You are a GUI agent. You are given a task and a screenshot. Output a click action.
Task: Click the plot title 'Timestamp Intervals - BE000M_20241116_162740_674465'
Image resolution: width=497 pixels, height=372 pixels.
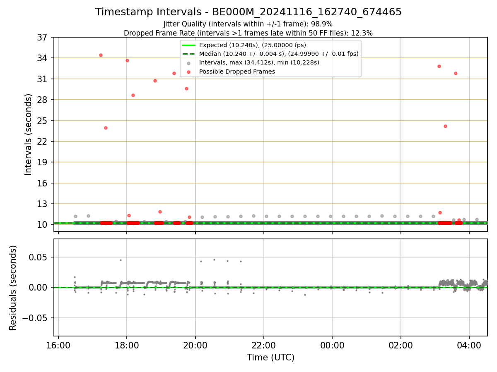tap(248, 12)
